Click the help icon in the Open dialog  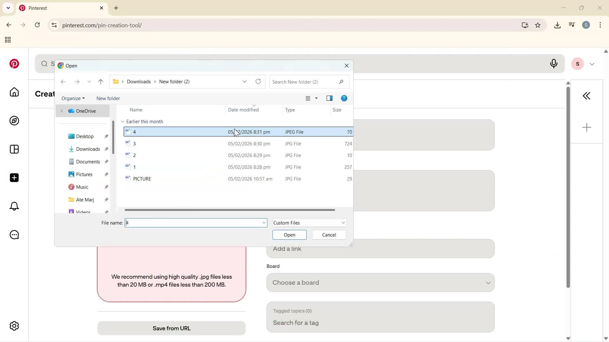click(x=344, y=98)
